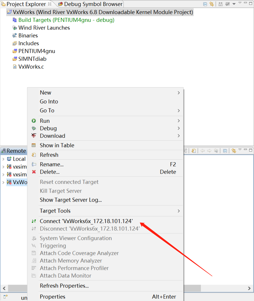Screen dimensions: 254x301
Task: Click the grayed filter icon in Project Explorer toolbar
Action: (x=227, y=4)
